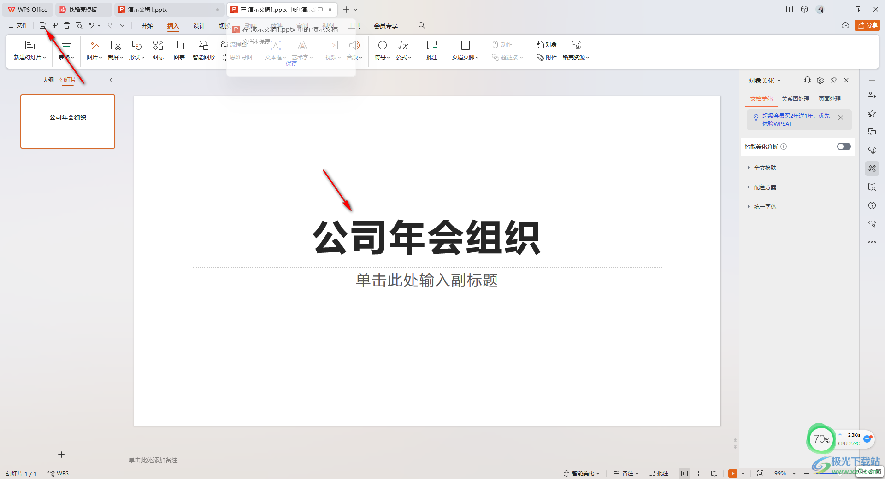
Task: Insert an Object (对象)
Action: [547, 45]
